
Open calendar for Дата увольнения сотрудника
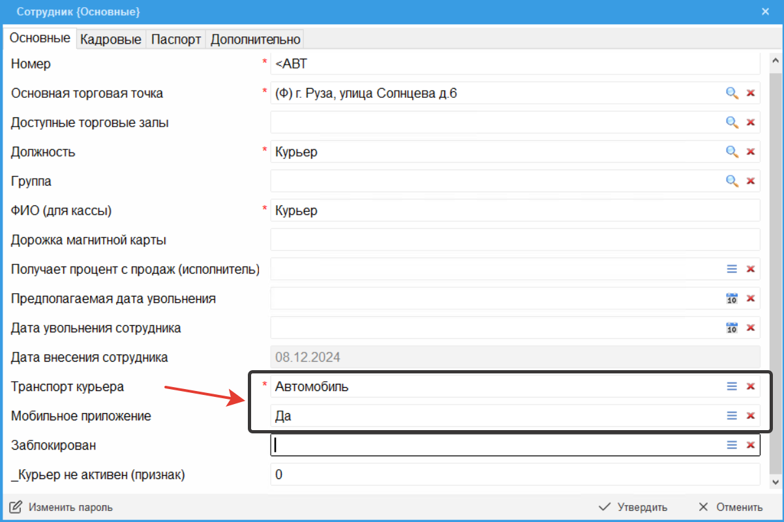[x=732, y=328]
